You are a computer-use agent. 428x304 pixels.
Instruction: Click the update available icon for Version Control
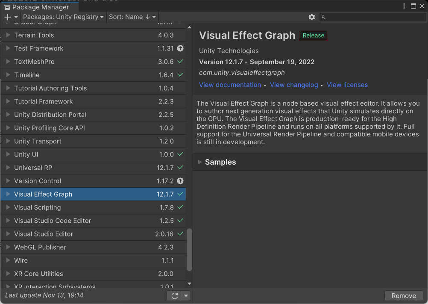[180, 181]
